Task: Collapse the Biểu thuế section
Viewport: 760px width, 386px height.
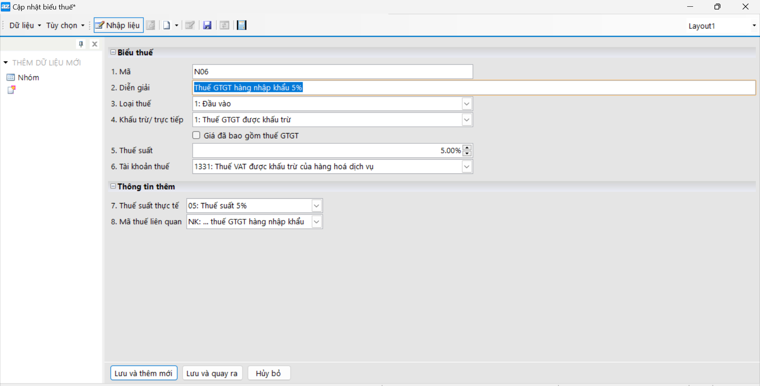Action: pos(113,52)
